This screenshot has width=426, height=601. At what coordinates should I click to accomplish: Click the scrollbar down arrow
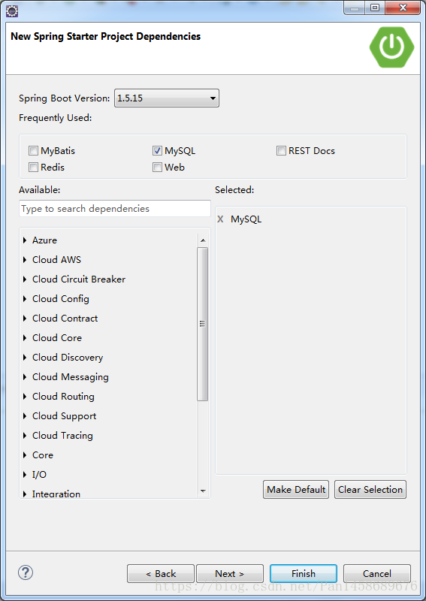pos(203,491)
